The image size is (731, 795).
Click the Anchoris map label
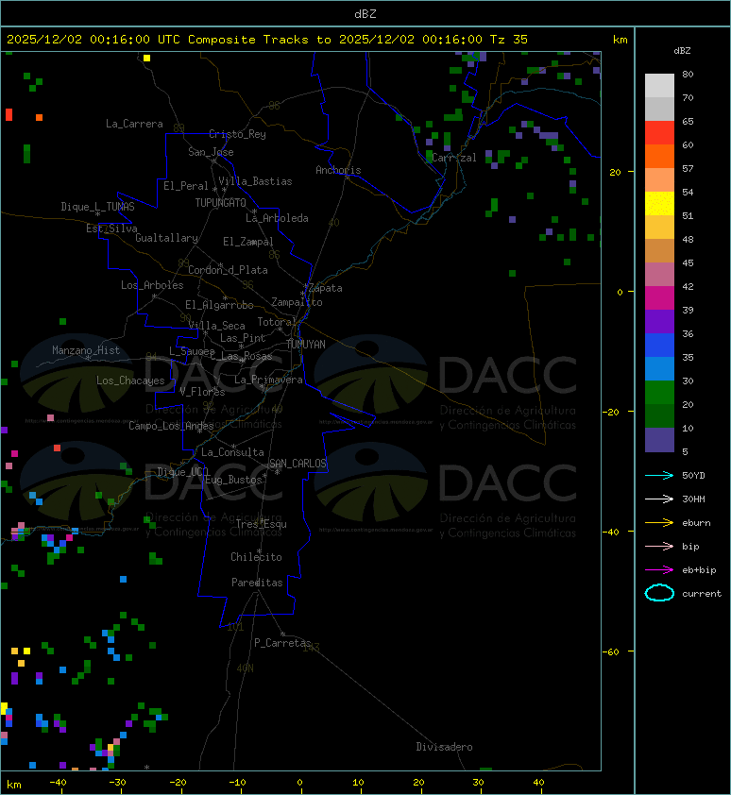pos(338,170)
